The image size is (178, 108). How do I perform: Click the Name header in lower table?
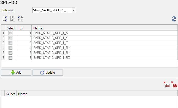(x=23, y=94)
